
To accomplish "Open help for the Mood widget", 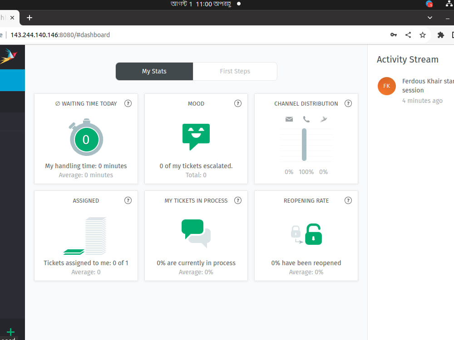I will pos(238,103).
